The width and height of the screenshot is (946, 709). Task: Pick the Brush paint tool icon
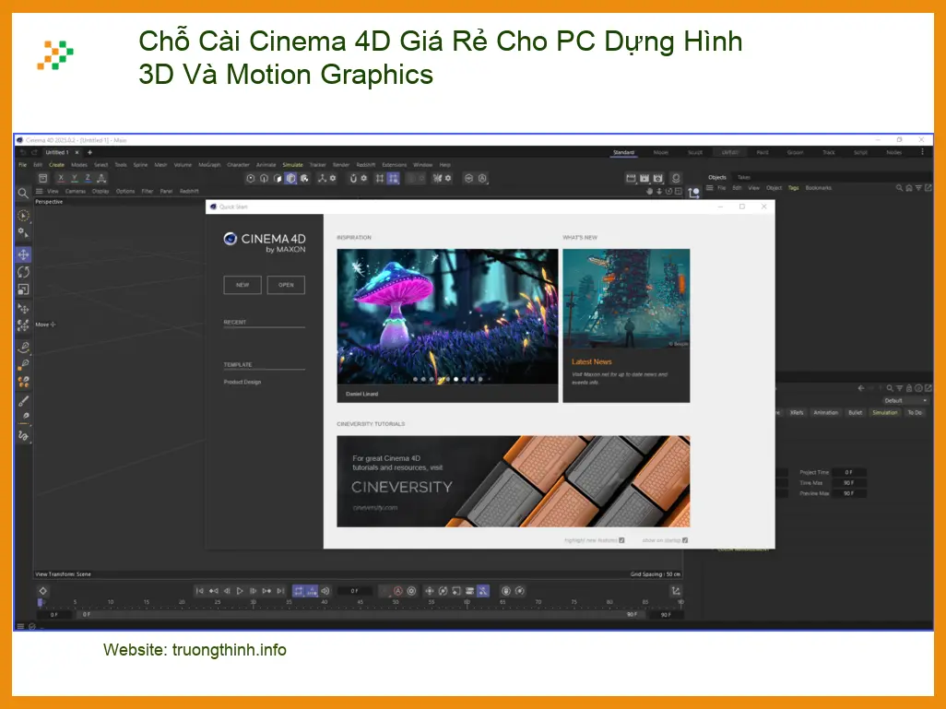click(23, 401)
